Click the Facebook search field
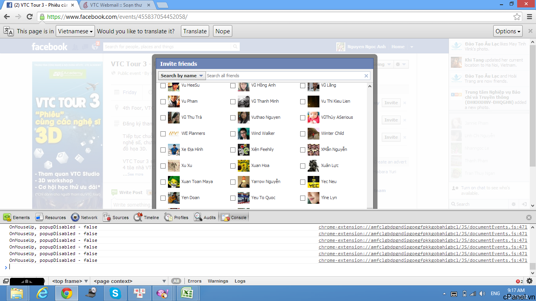The width and height of the screenshot is (536, 301). pyautogui.click(x=168, y=47)
